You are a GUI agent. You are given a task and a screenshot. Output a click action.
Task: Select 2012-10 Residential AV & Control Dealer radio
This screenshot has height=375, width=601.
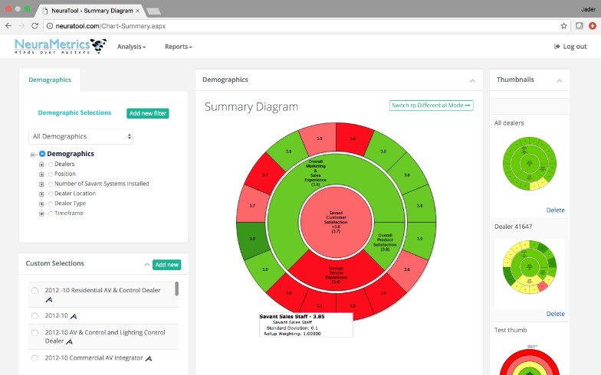[x=35, y=291]
